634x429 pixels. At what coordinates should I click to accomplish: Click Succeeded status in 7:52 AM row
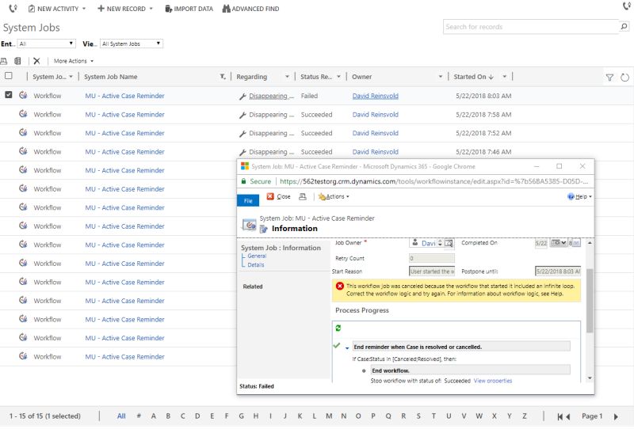click(x=316, y=133)
